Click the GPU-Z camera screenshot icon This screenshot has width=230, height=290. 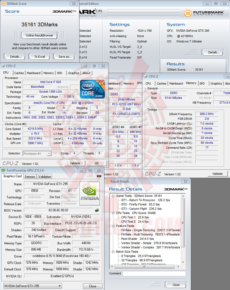pos(99,176)
